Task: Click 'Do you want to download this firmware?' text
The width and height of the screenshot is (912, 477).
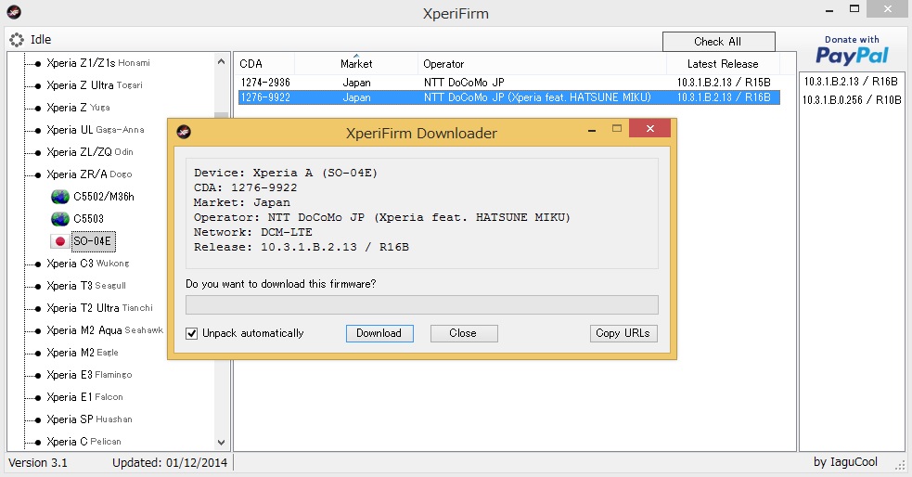Action: [281, 284]
